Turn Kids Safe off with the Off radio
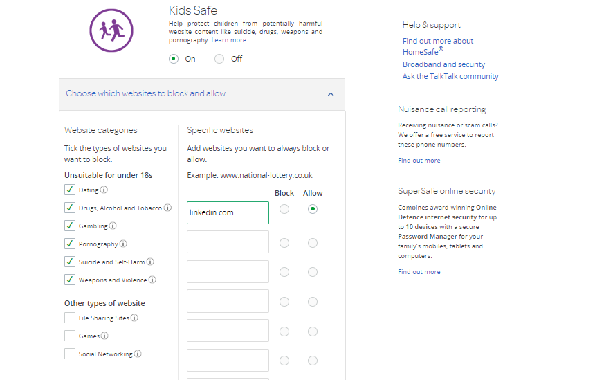595x380 pixels. [219, 59]
